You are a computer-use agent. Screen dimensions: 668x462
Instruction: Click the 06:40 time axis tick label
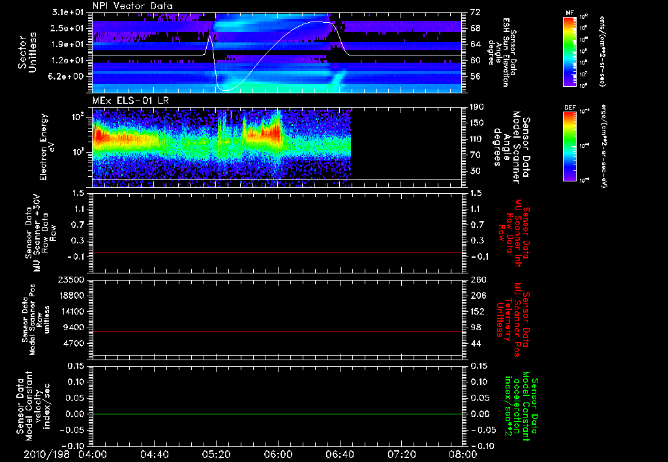click(339, 454)
